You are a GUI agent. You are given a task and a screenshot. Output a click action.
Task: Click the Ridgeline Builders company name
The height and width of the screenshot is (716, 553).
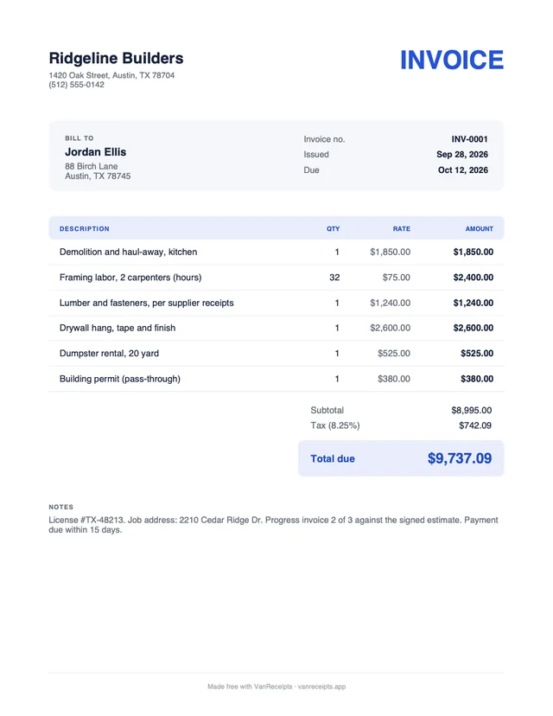116,58
